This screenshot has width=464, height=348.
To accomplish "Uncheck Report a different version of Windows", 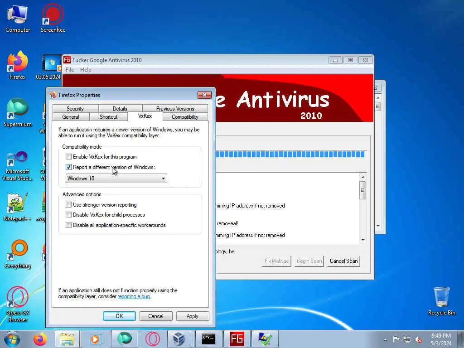I will [68, 167].
